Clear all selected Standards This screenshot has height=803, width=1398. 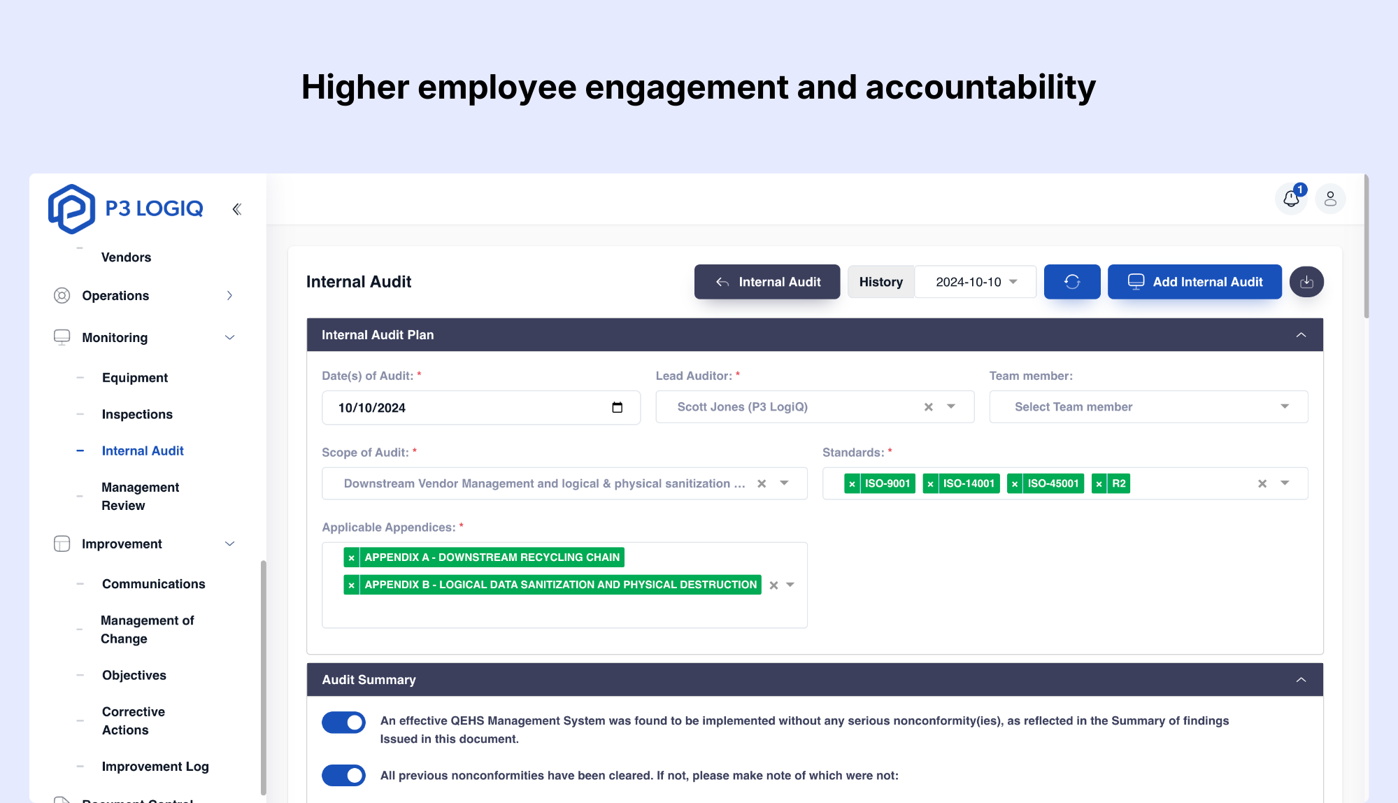1262,483
